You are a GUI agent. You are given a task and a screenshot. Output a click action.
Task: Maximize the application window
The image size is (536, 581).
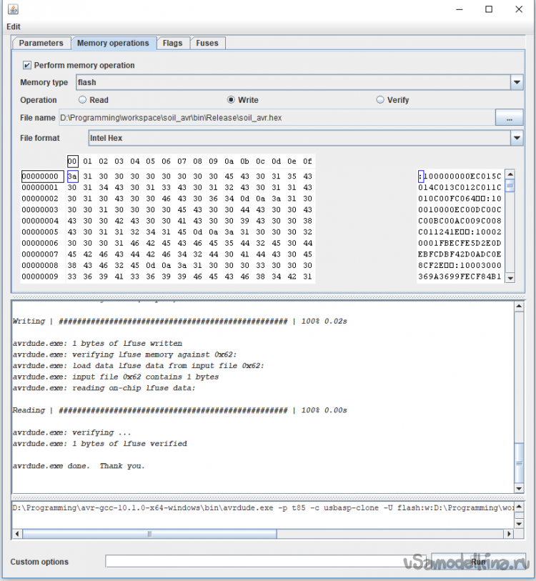click(x=489, y=9)
